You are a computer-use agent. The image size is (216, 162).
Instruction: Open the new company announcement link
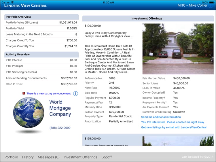click(x=49, y=93)
